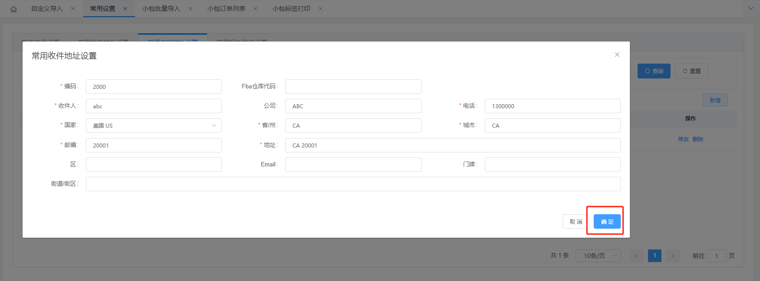
Task: Open the 国家 country dropdown
Action: [x=154, y=125]
